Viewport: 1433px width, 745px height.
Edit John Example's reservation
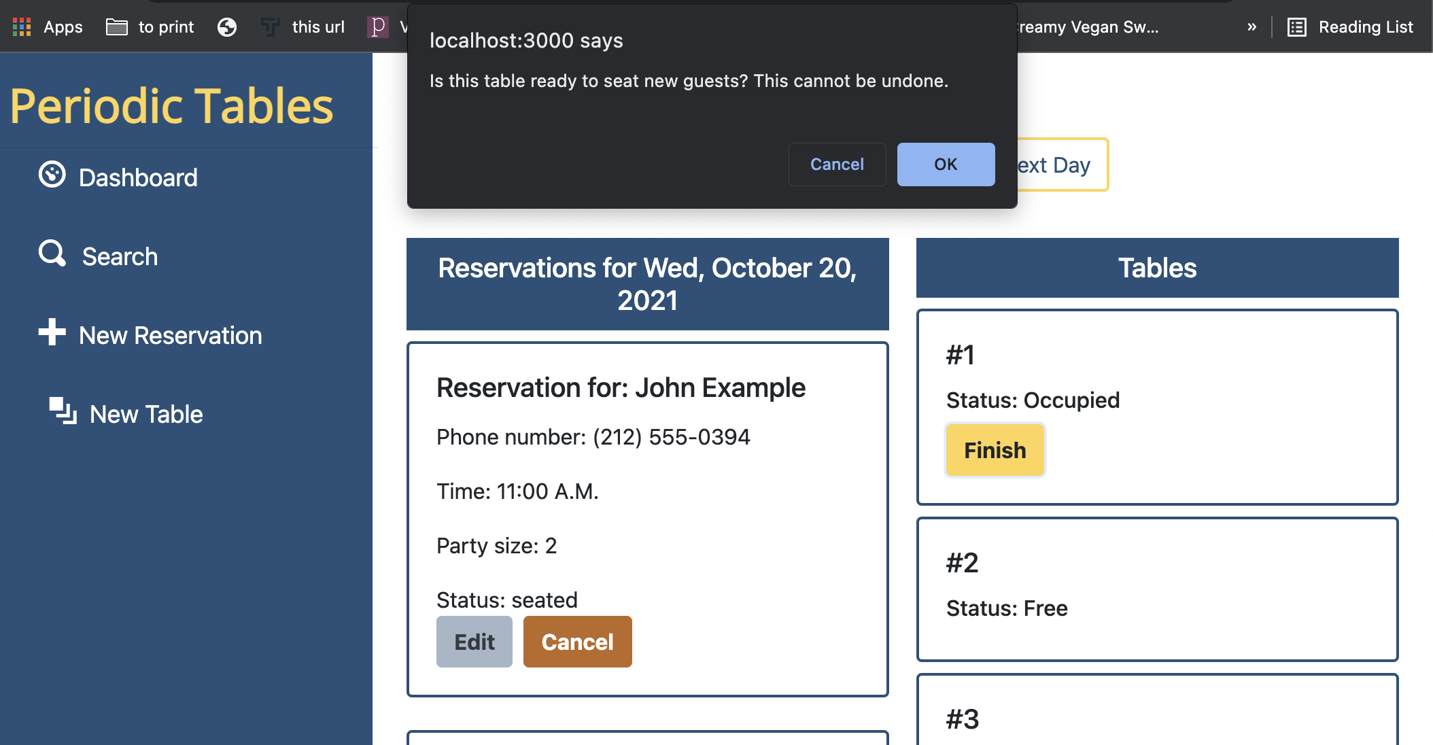tap(474, 641)
